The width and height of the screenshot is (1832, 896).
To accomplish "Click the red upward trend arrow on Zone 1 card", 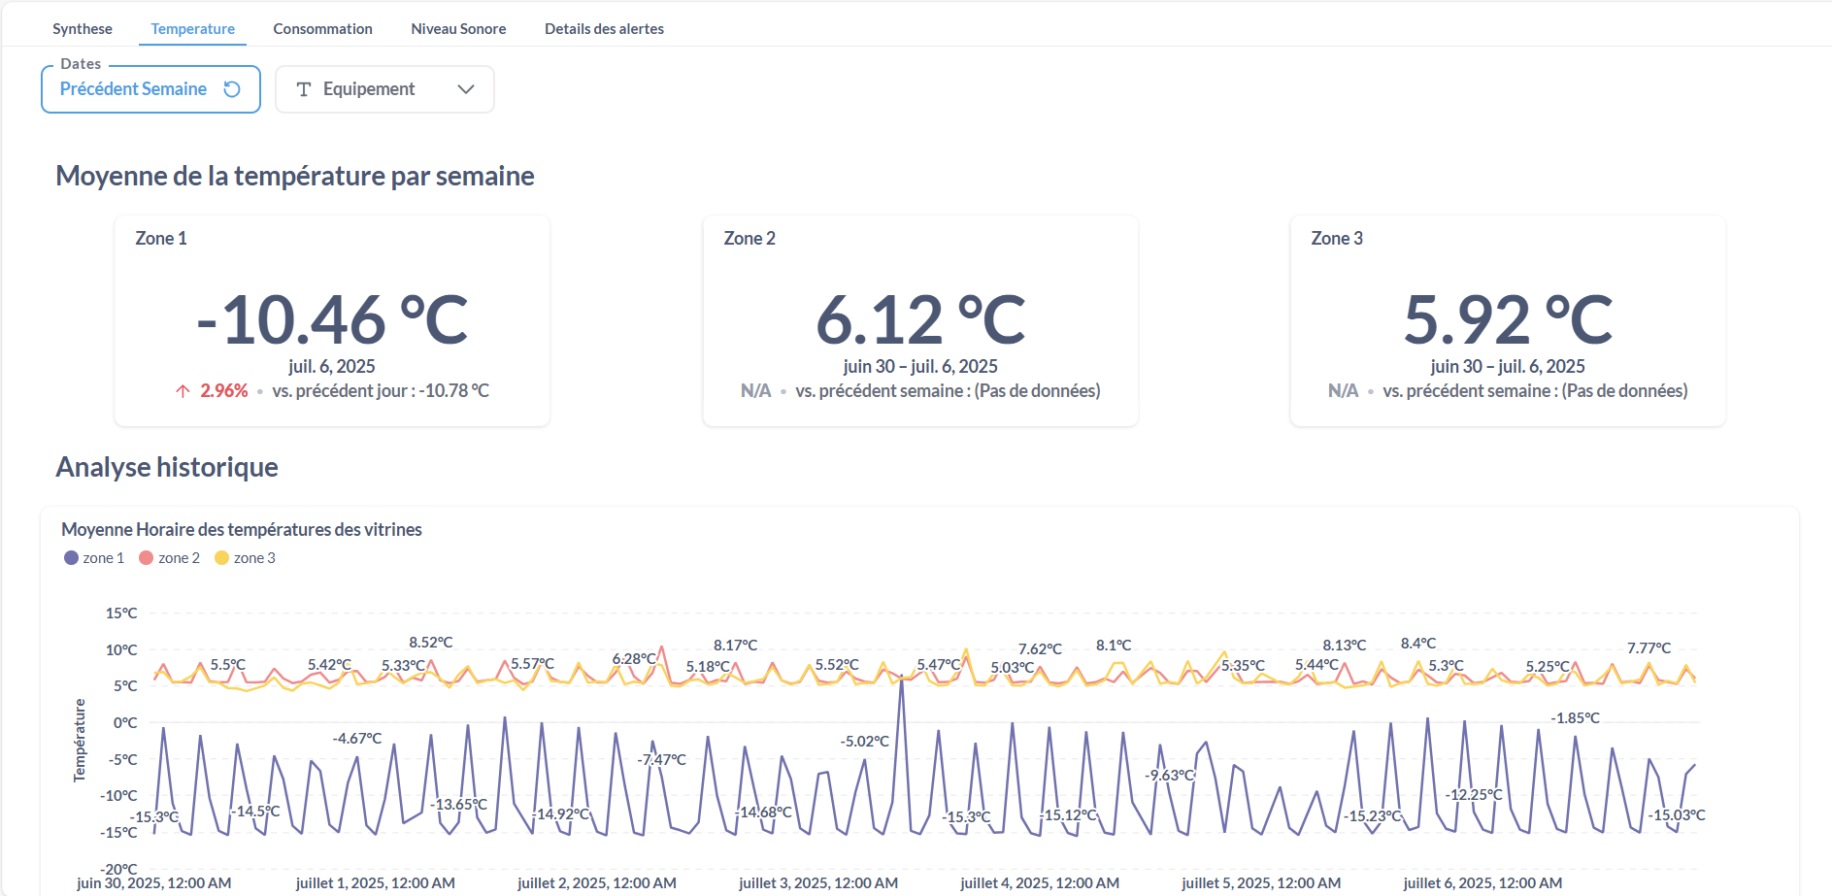I will tap(181, 390).
